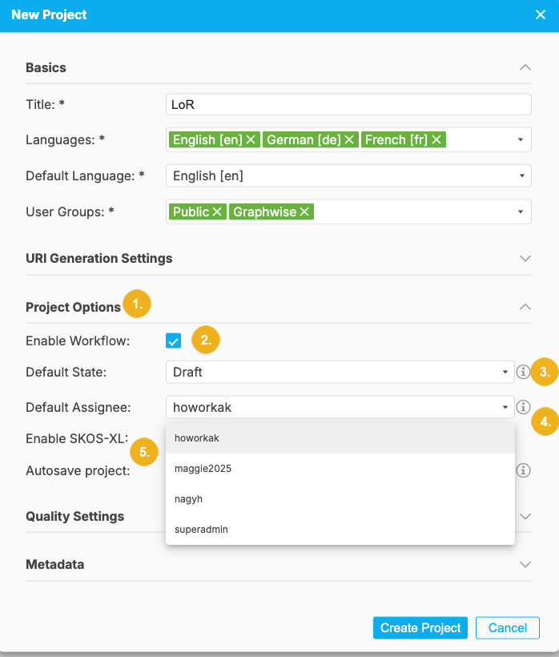Expand the Metadata section
Viewport: 559px width, 657px height.
point(525,564)
